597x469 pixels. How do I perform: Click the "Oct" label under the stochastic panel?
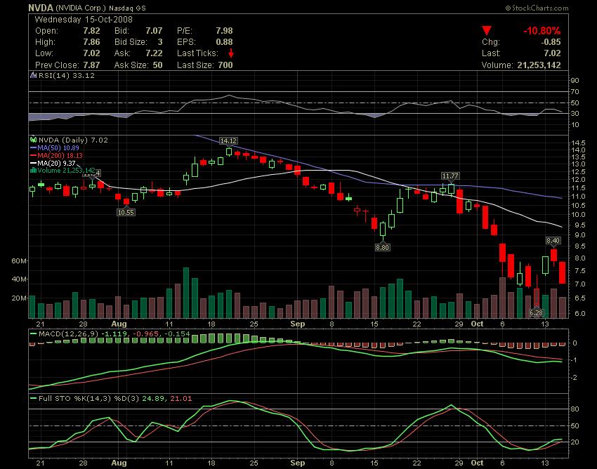pyautogui.click(x=477, y=463)
